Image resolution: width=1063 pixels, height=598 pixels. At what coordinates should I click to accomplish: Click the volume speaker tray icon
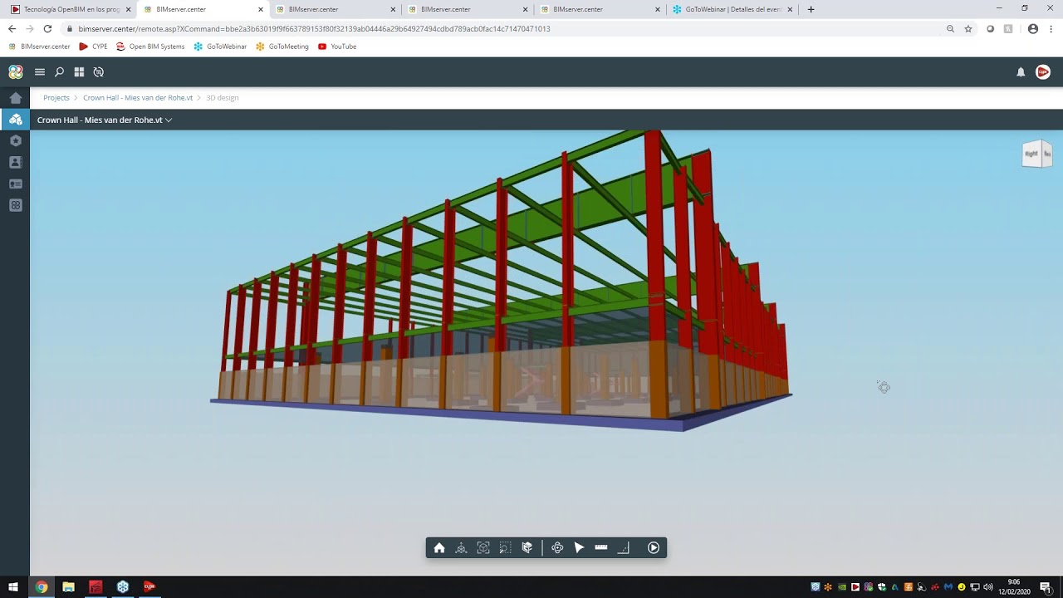[988, 587]
